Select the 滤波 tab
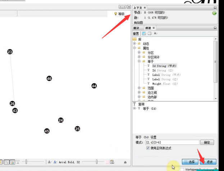 point(148,28)
